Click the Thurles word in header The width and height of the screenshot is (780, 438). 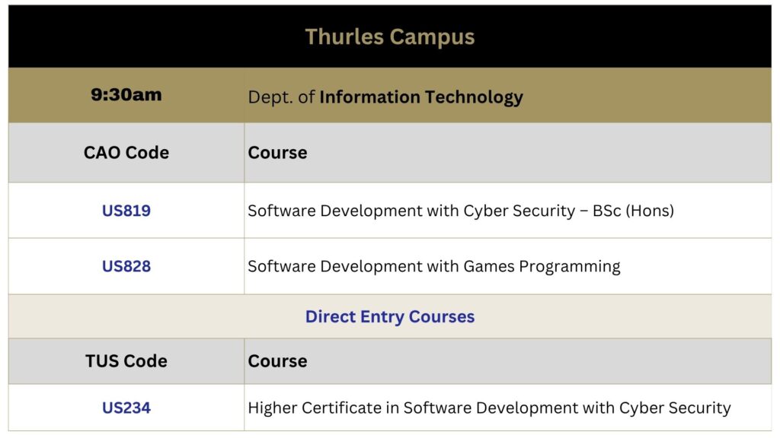(344, 36)
